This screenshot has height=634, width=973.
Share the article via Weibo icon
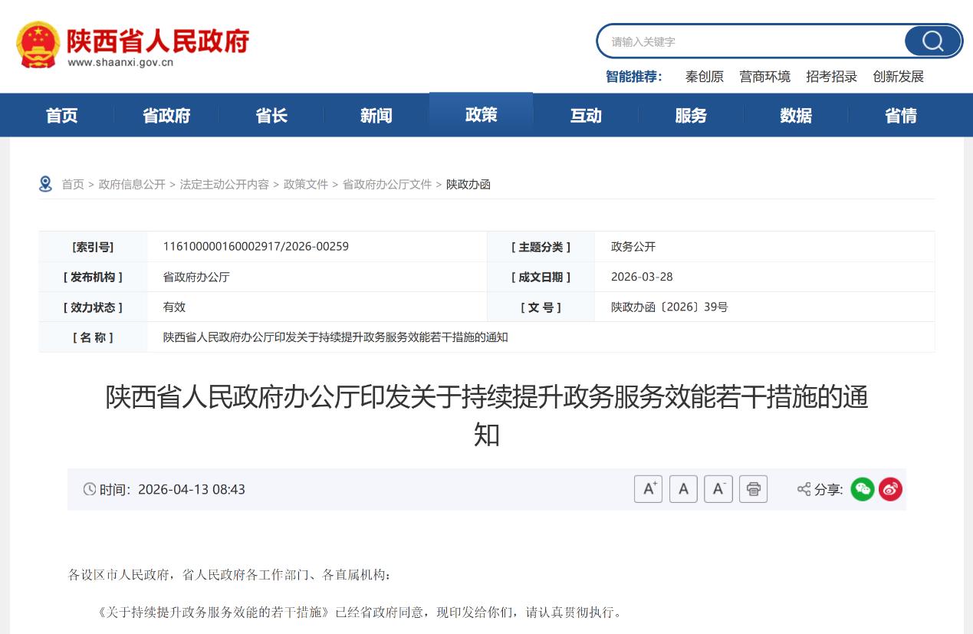pos(890,489)
